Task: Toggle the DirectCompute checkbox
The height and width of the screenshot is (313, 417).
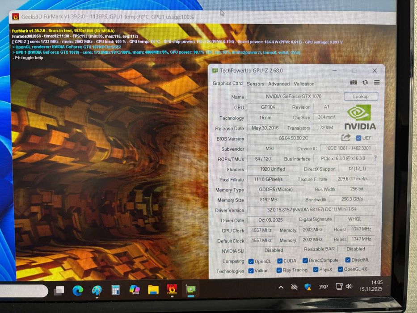Action: pyautogui.click(x=305, y=260)
